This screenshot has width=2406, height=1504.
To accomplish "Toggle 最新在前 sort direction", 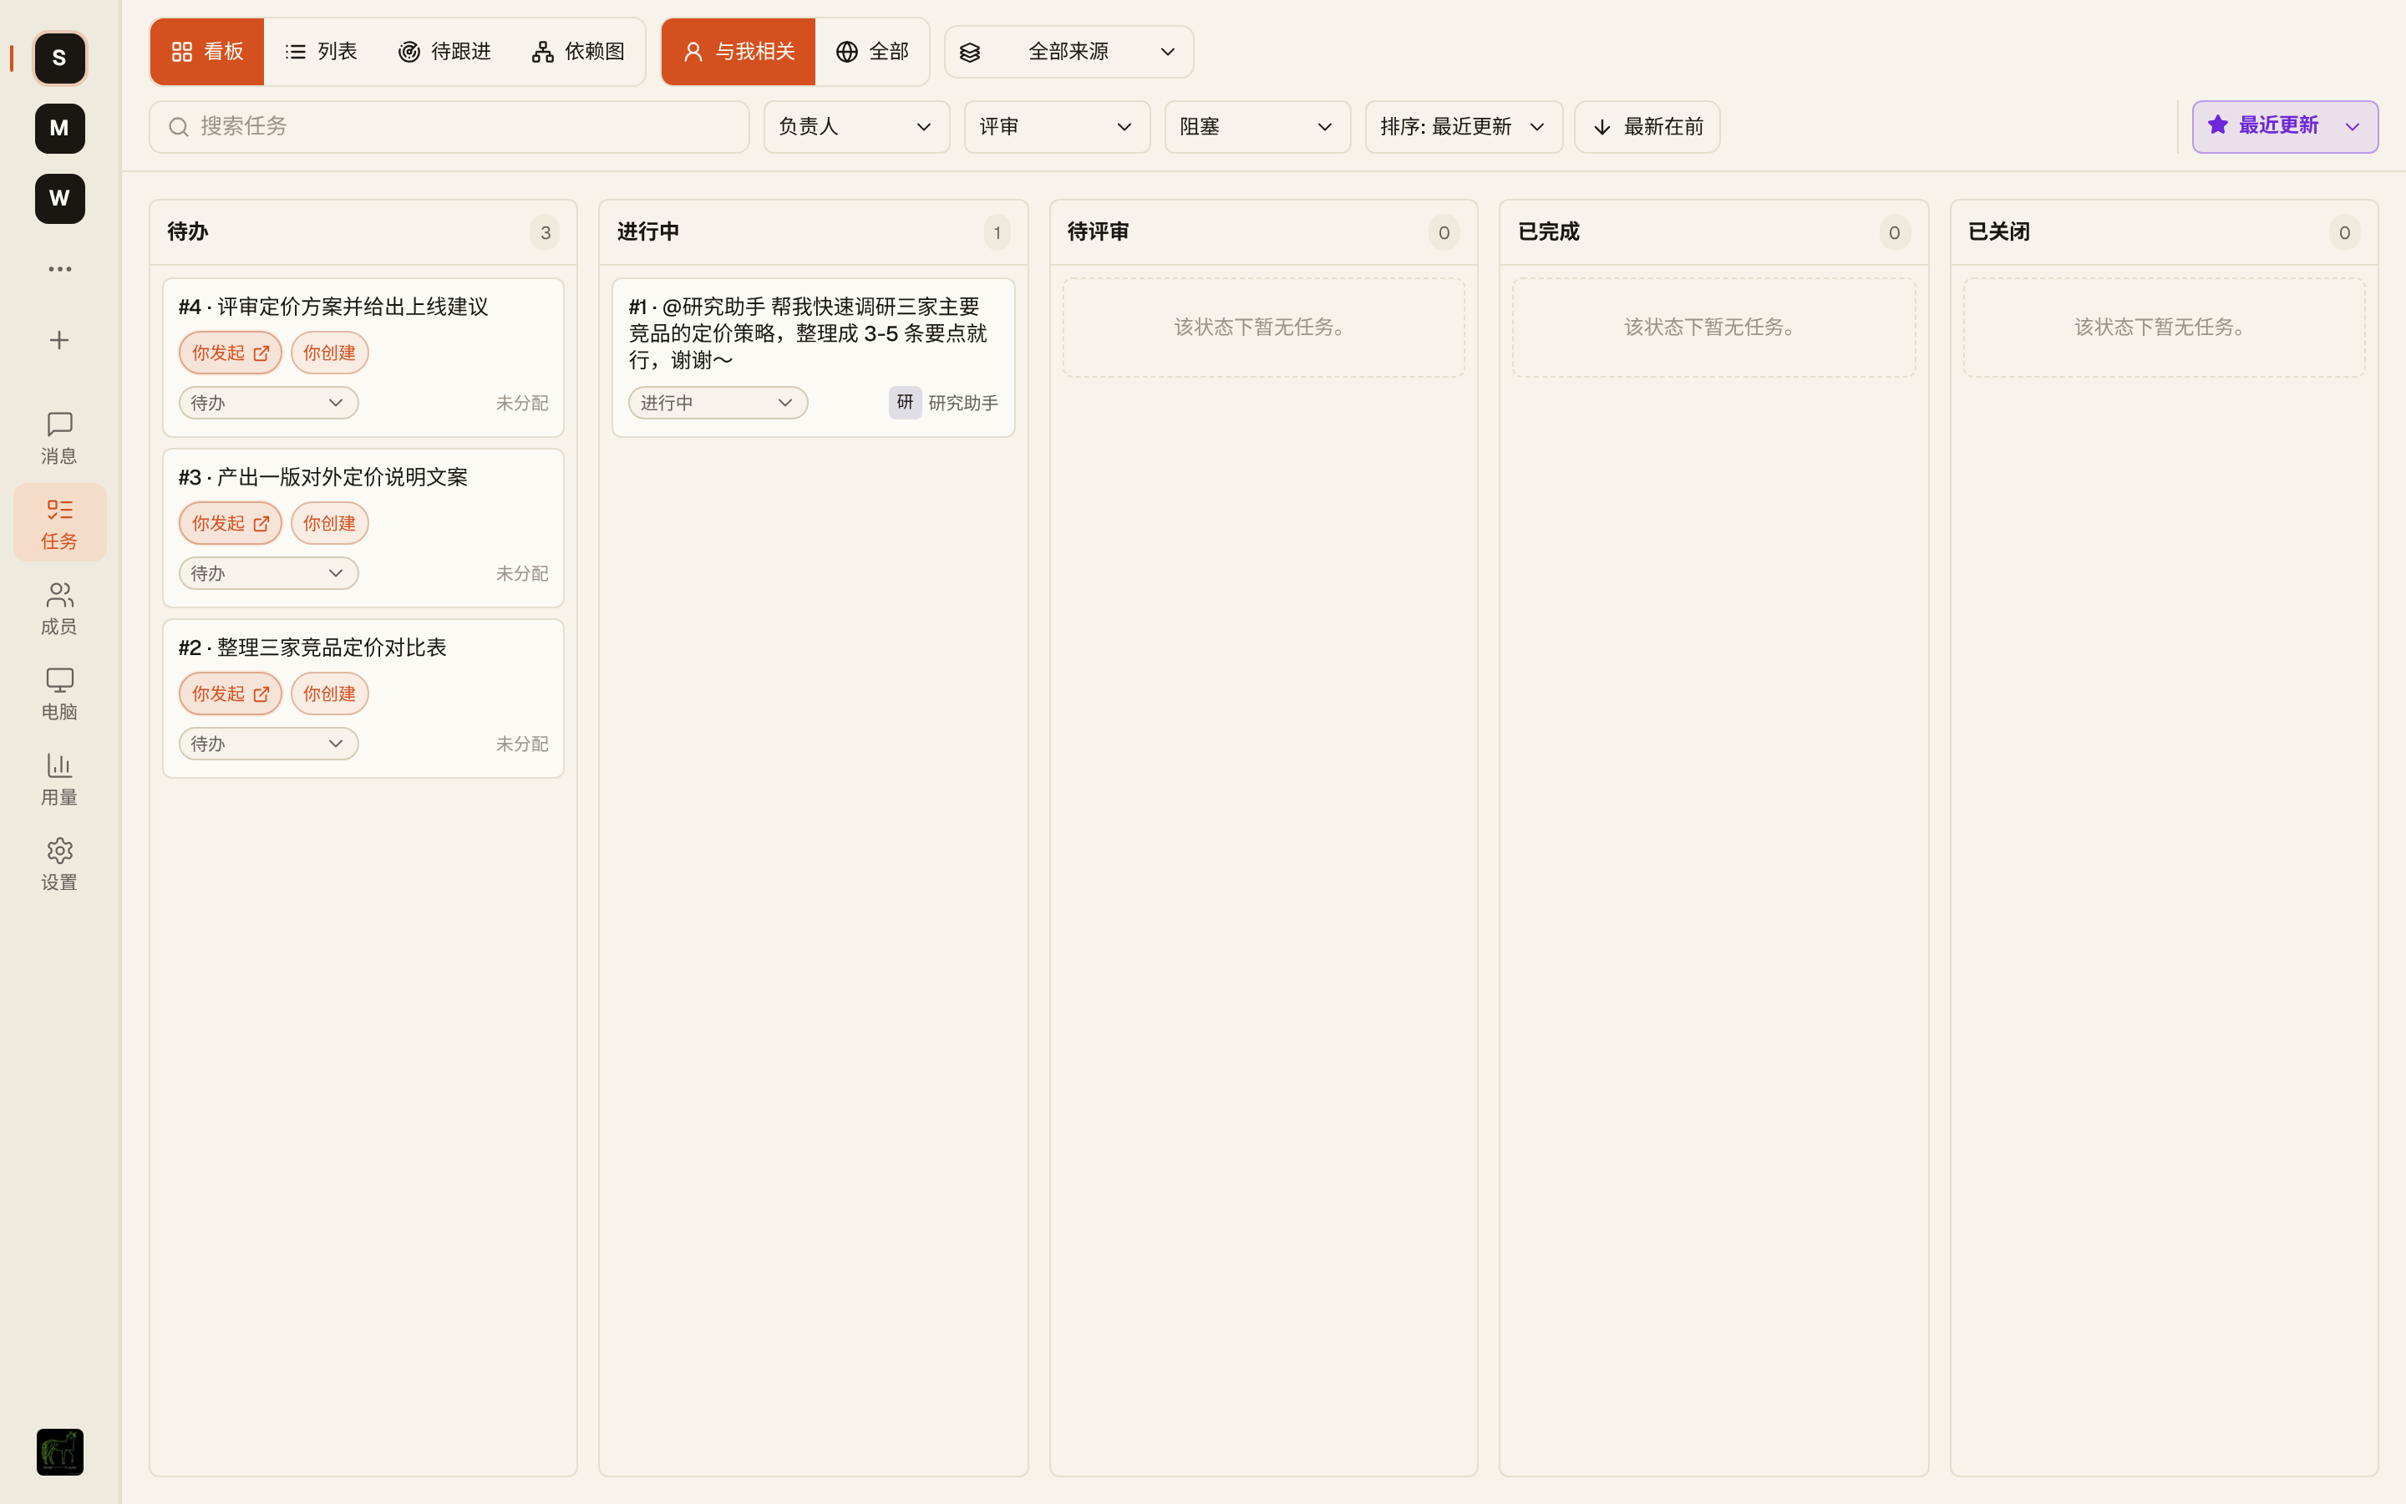I will 1647,126.
